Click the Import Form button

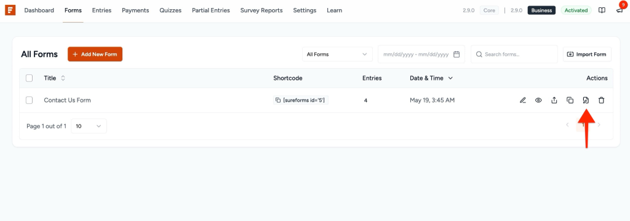tap(587, 54)
